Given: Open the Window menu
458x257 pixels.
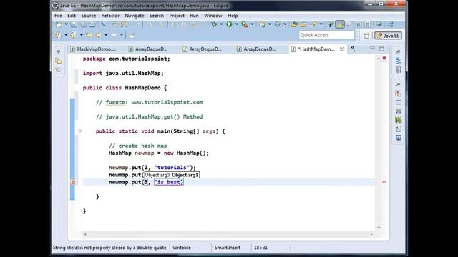Looking at the screenshot, I should pyautogui.click(x=213, y=16).
